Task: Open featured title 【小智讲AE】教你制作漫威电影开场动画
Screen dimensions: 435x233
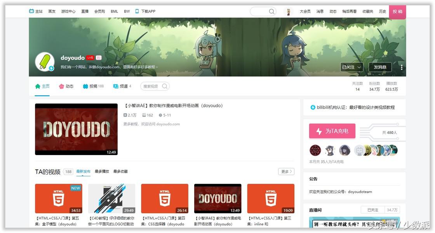Action: pos(173,105)
